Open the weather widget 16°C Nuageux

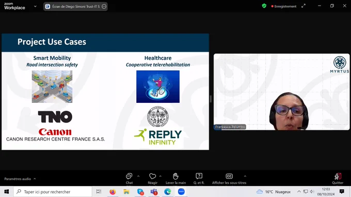click(x=274, y=192)
